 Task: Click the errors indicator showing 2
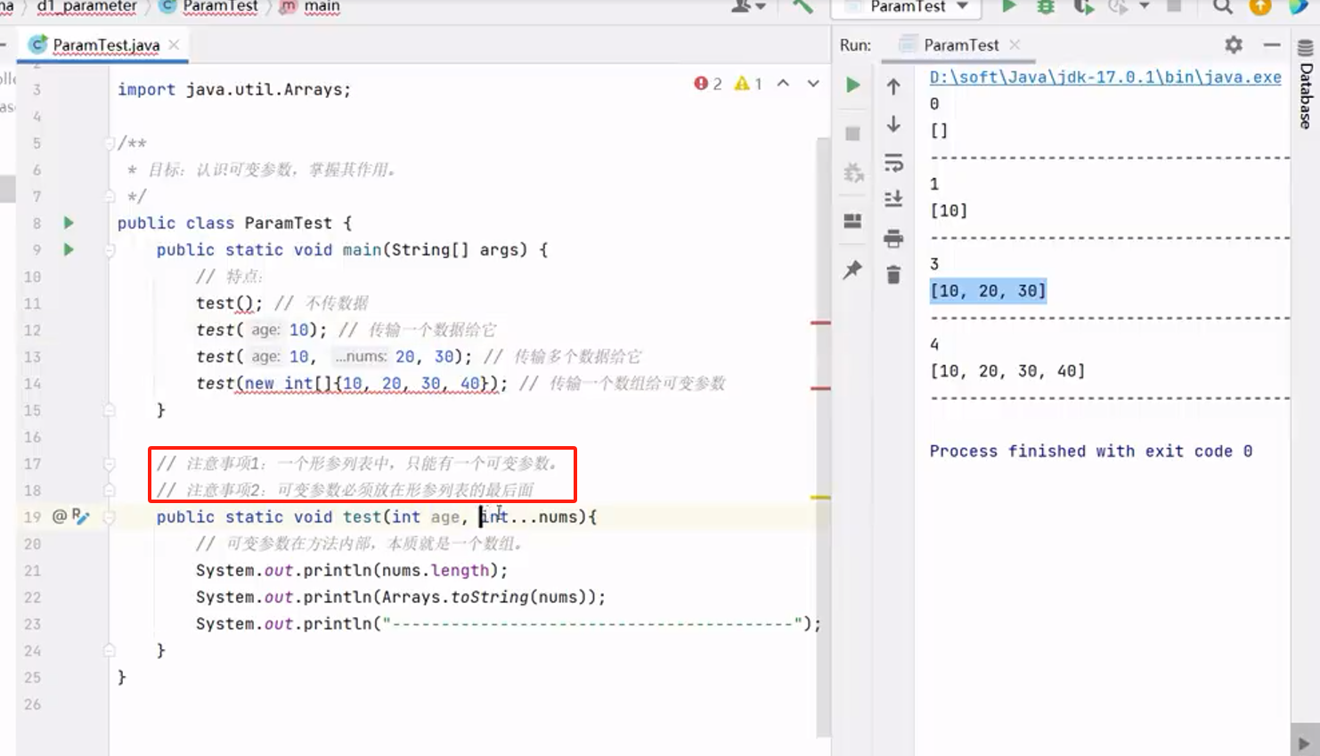[x=708, y=84]
